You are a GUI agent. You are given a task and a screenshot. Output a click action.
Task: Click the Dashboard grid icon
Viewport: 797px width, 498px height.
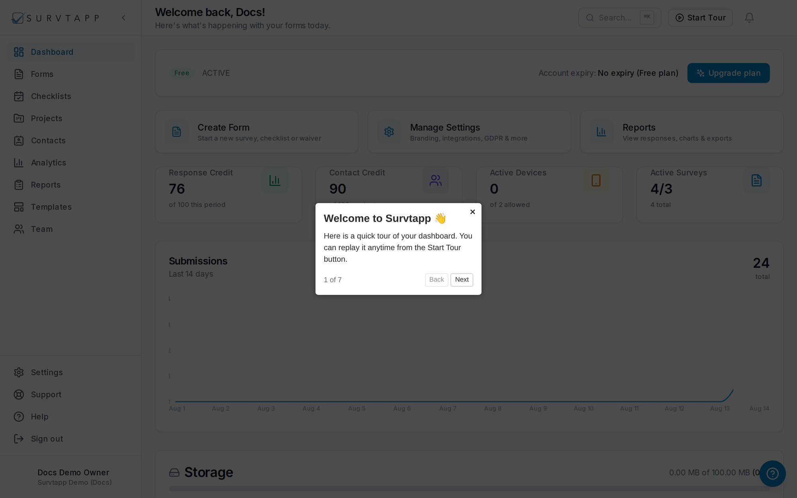coord(19,52)
